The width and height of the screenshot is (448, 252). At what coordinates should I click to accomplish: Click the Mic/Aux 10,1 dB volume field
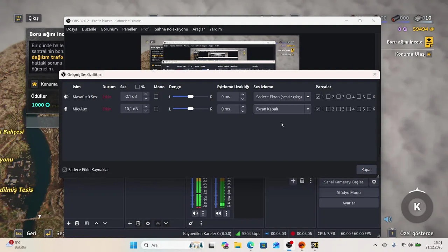tap(132, 109)
